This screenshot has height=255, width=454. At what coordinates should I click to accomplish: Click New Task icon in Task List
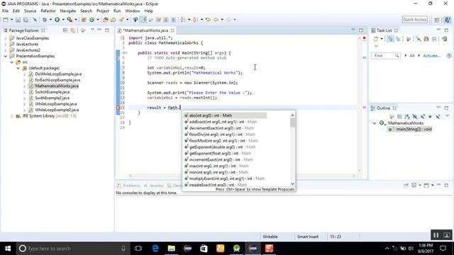(376, 39)
